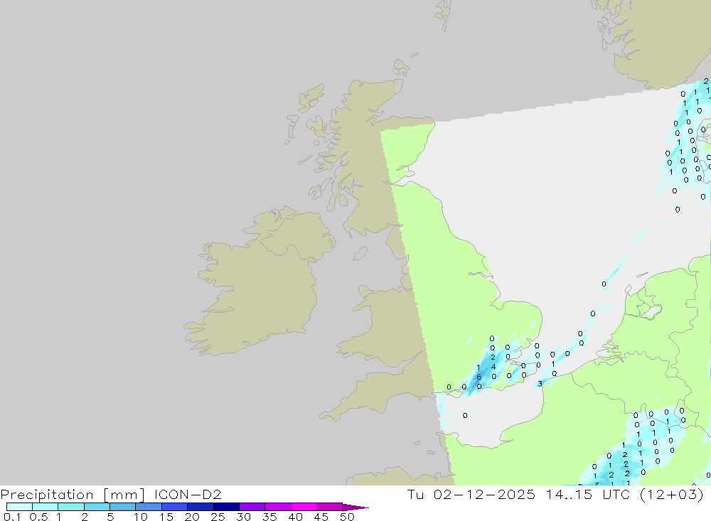The image size is (711, 521).
Task: Click the legend label '25'
Action: (218, 517)
